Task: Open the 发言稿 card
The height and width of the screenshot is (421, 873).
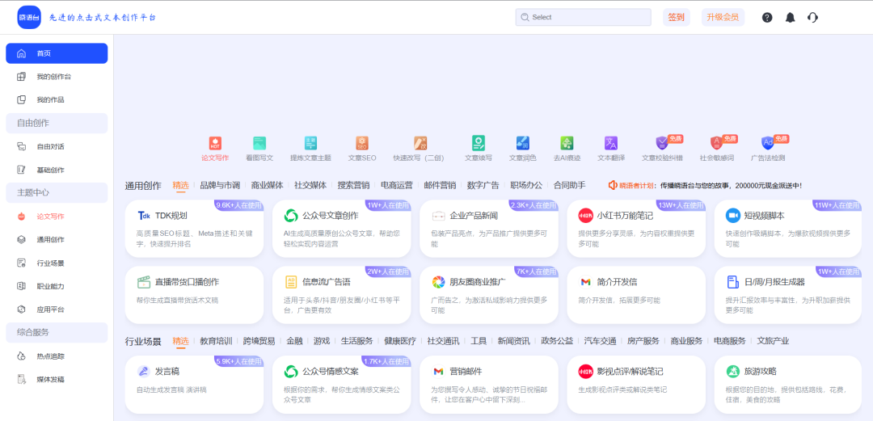Action: [x=194, y=385]
